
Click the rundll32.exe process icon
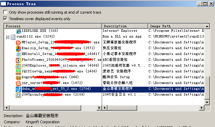(x=13, y=37)
